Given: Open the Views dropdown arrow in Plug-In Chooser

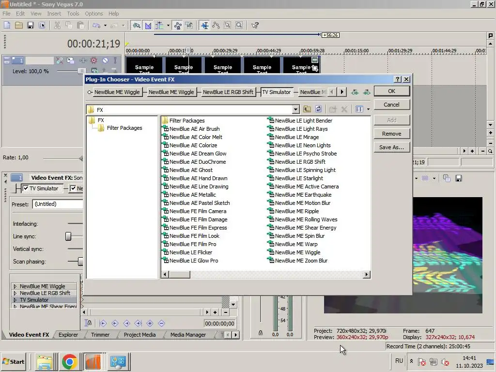Looking at the screenshot, I should click(368, 109).
